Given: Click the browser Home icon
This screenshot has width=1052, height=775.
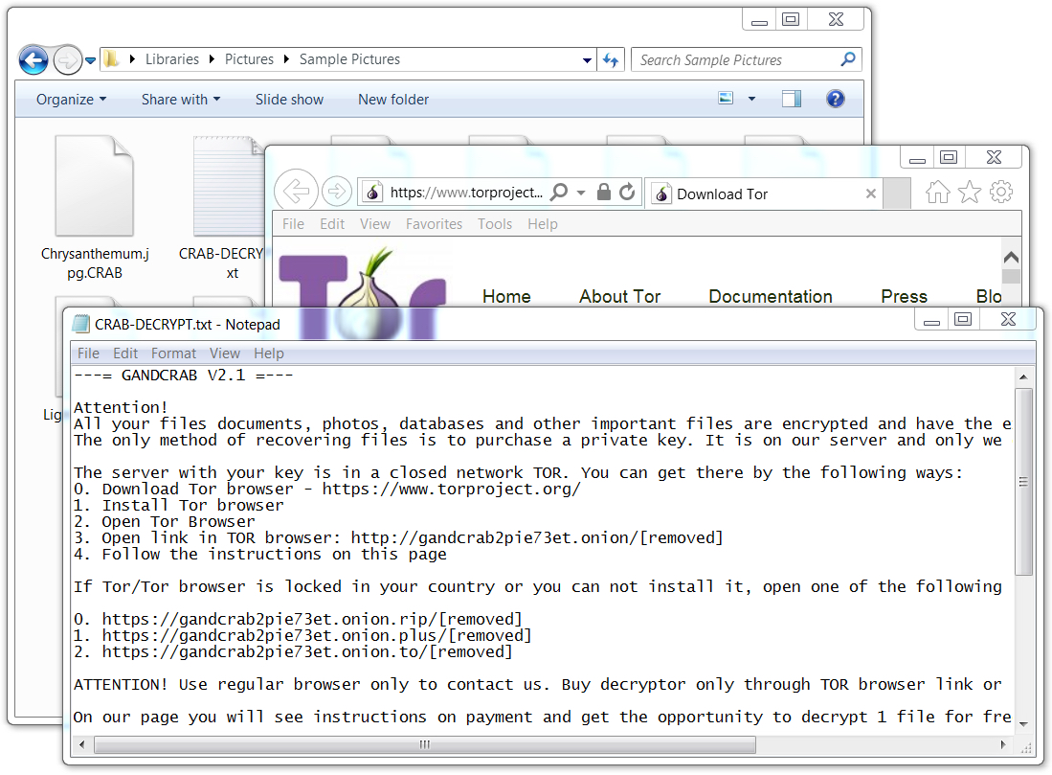Looking at the screenshot, I should tap(938, 192).
